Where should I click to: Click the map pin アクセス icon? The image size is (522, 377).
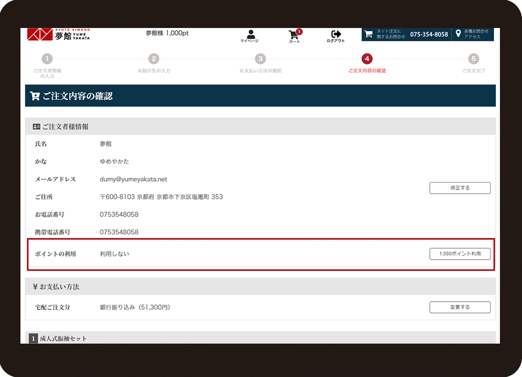coord(458,34)
